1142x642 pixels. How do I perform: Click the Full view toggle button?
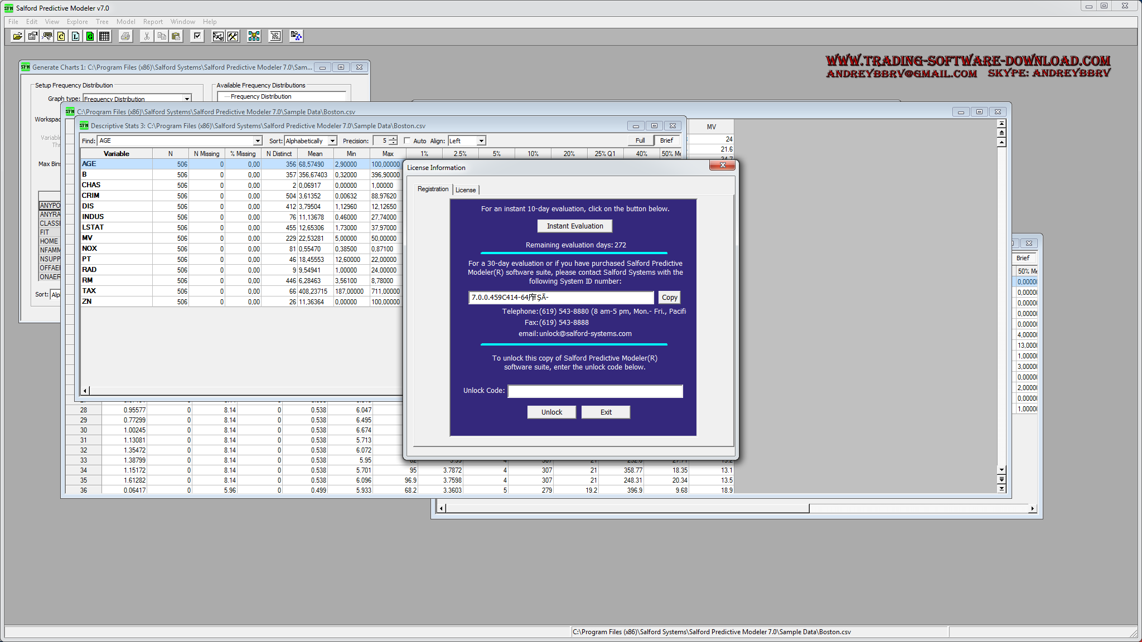pyautogui.click(x=640, y=140)
